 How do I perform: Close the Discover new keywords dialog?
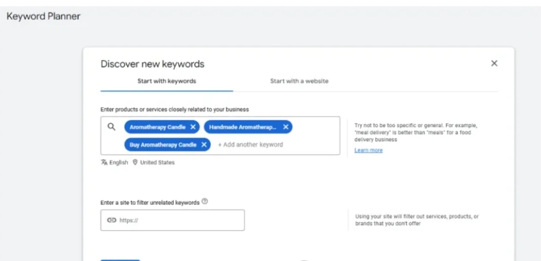[x=494, y=63]
